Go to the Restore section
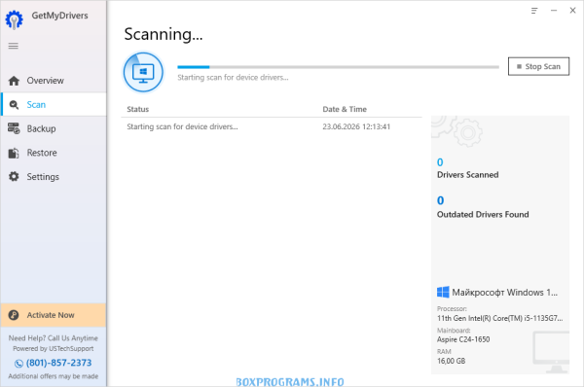The height and width of the screenshot is (387, 584). 54,153
